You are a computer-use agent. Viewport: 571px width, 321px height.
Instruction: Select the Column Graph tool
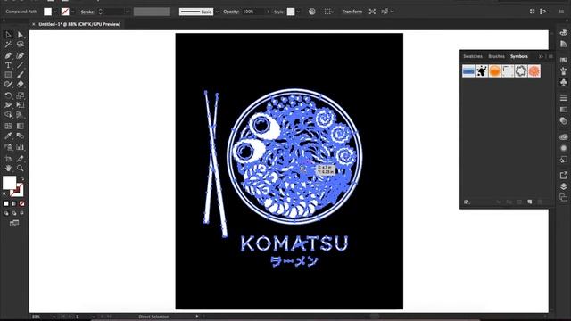(x=20, y=147)
